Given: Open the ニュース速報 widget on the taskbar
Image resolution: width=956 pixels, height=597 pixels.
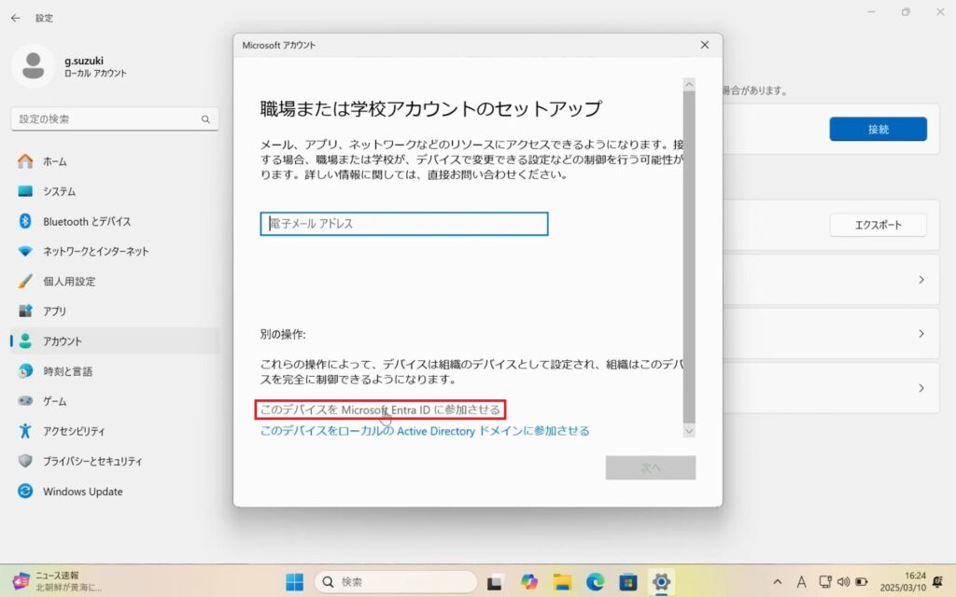Looking at the screenshot, I should (x=58, y=581).
